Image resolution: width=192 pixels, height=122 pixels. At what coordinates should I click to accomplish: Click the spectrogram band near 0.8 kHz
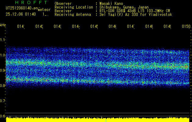(x=98, y=82)
